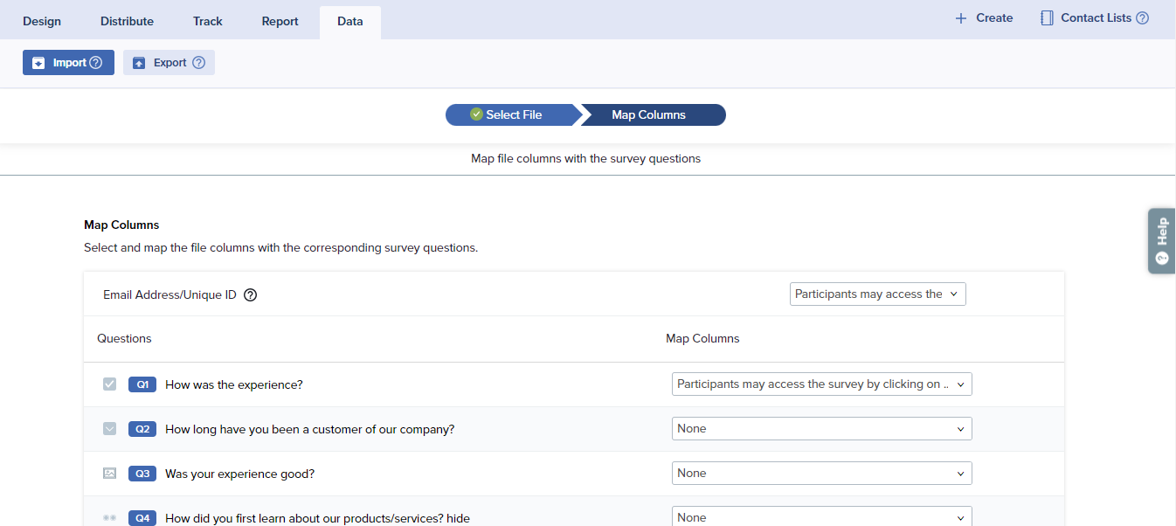Open the Report tab
Image resolution: width=1176 pixels, height=526 pixels.
[280, 21]
